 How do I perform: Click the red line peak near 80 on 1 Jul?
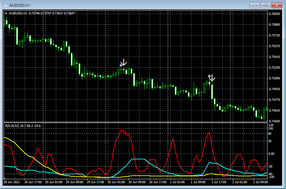click(x=209, y=133)
